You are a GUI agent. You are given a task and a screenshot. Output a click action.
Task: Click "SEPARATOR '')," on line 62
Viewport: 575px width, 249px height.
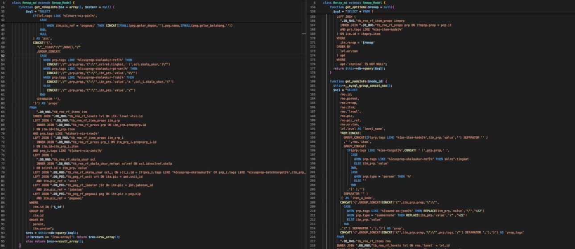tap(48, 99)
